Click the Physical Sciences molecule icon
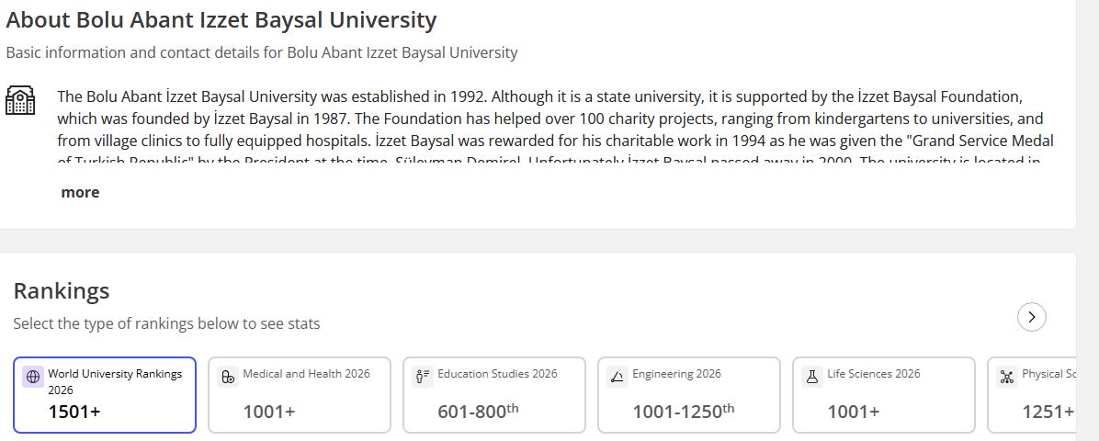The width and height of the screenshot is (1099, 441). (x=1007, y=377)
